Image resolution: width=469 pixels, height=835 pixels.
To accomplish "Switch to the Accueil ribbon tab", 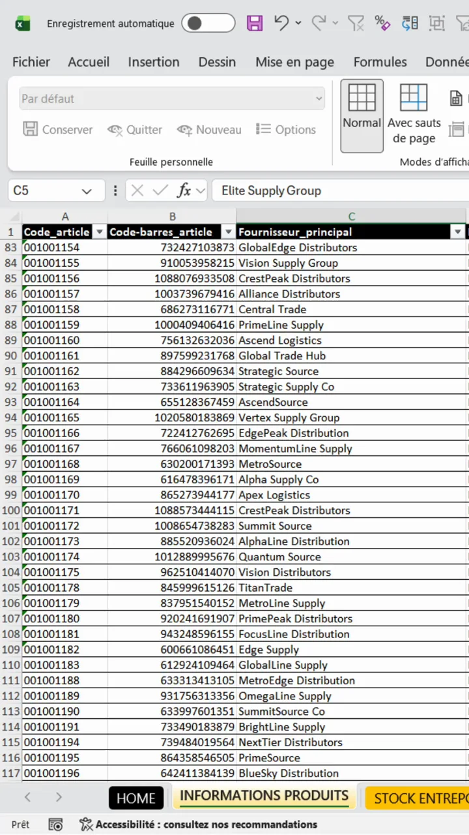I will 89,62.
